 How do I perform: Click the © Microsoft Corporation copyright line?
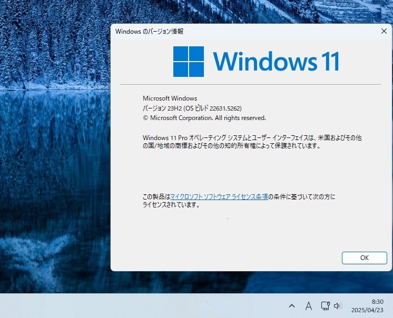[x=204, y=118]
